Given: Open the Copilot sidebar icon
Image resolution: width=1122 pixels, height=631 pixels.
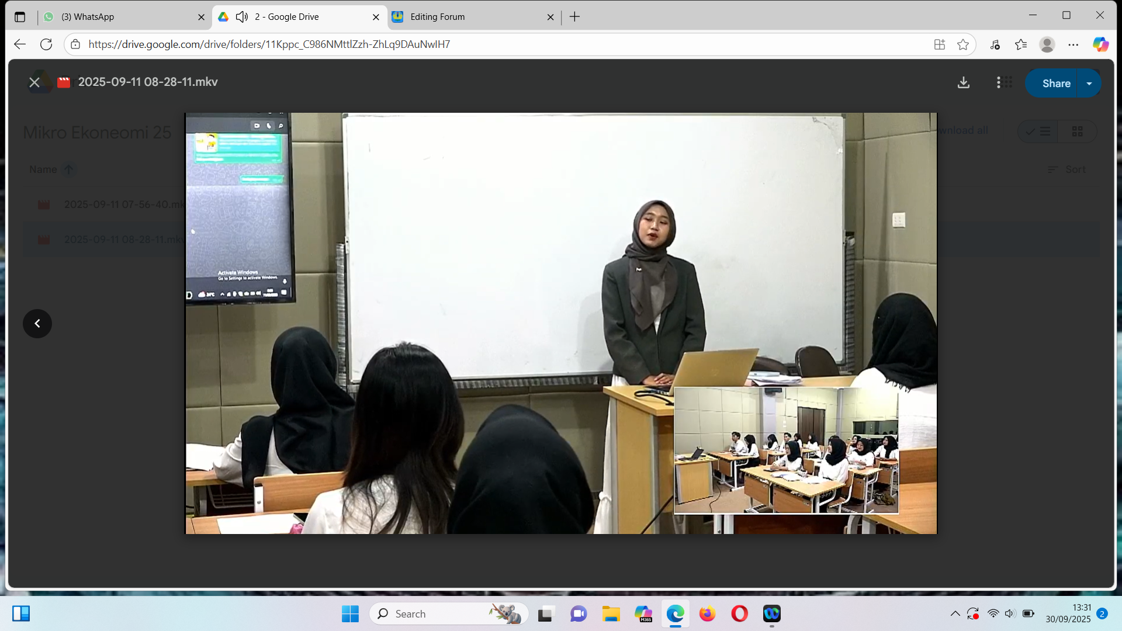Looking at the screenshot, I should pos(1100,44).
